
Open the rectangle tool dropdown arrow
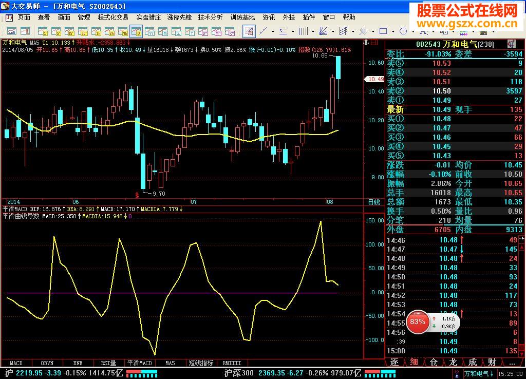coord(393,31)
